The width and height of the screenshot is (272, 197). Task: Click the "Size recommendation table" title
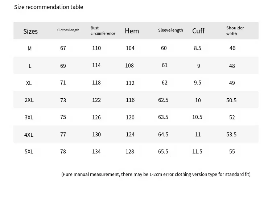pos(49,7)
